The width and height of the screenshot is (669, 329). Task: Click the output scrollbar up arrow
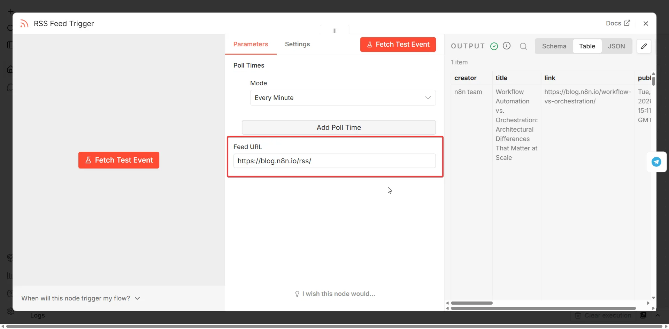tap(653, 73)
